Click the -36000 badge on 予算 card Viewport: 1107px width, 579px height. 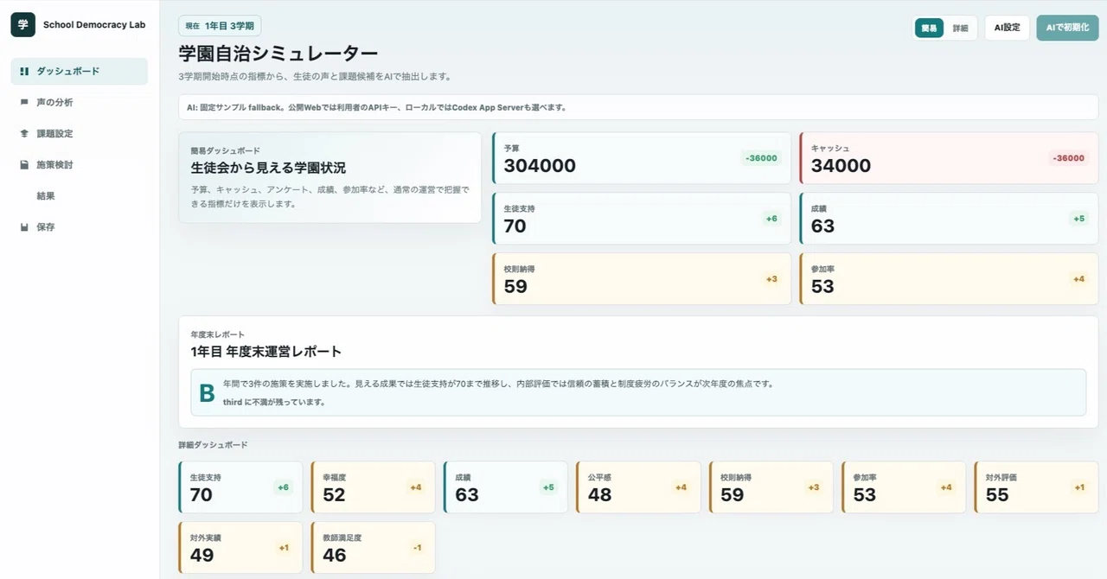[761, 158]
